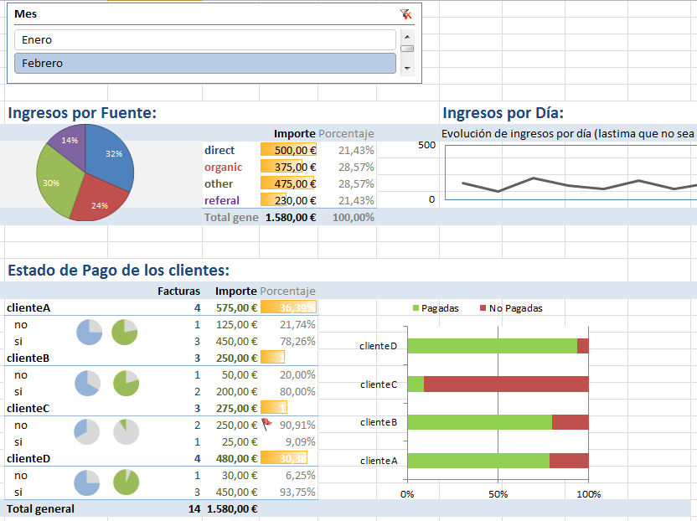Click the blue pie icon next to clienteD
This screenshot has width=697, height=521.
pyautogui.click(x=89, y=482)
